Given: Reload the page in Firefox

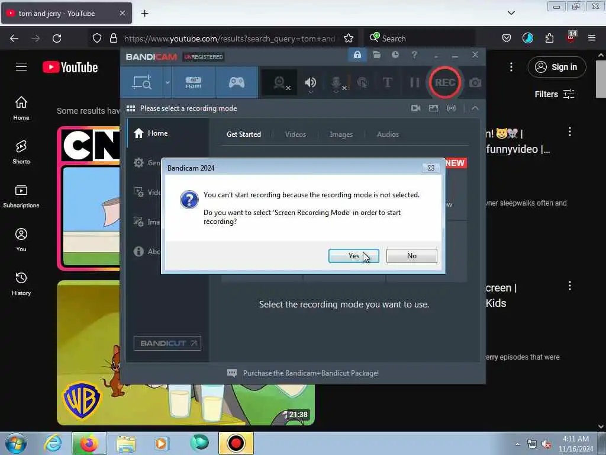Looking at the screenshot, I should point(57,39).
